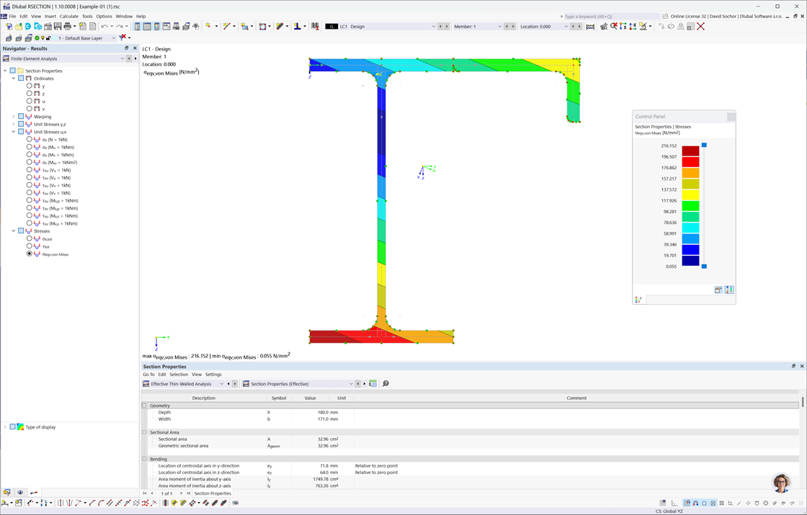Image resolution: width=807 pixels, height=515 pixels.
Task: Collapse the Unit Stresses u,v tree branch
Action: (14, 132)
